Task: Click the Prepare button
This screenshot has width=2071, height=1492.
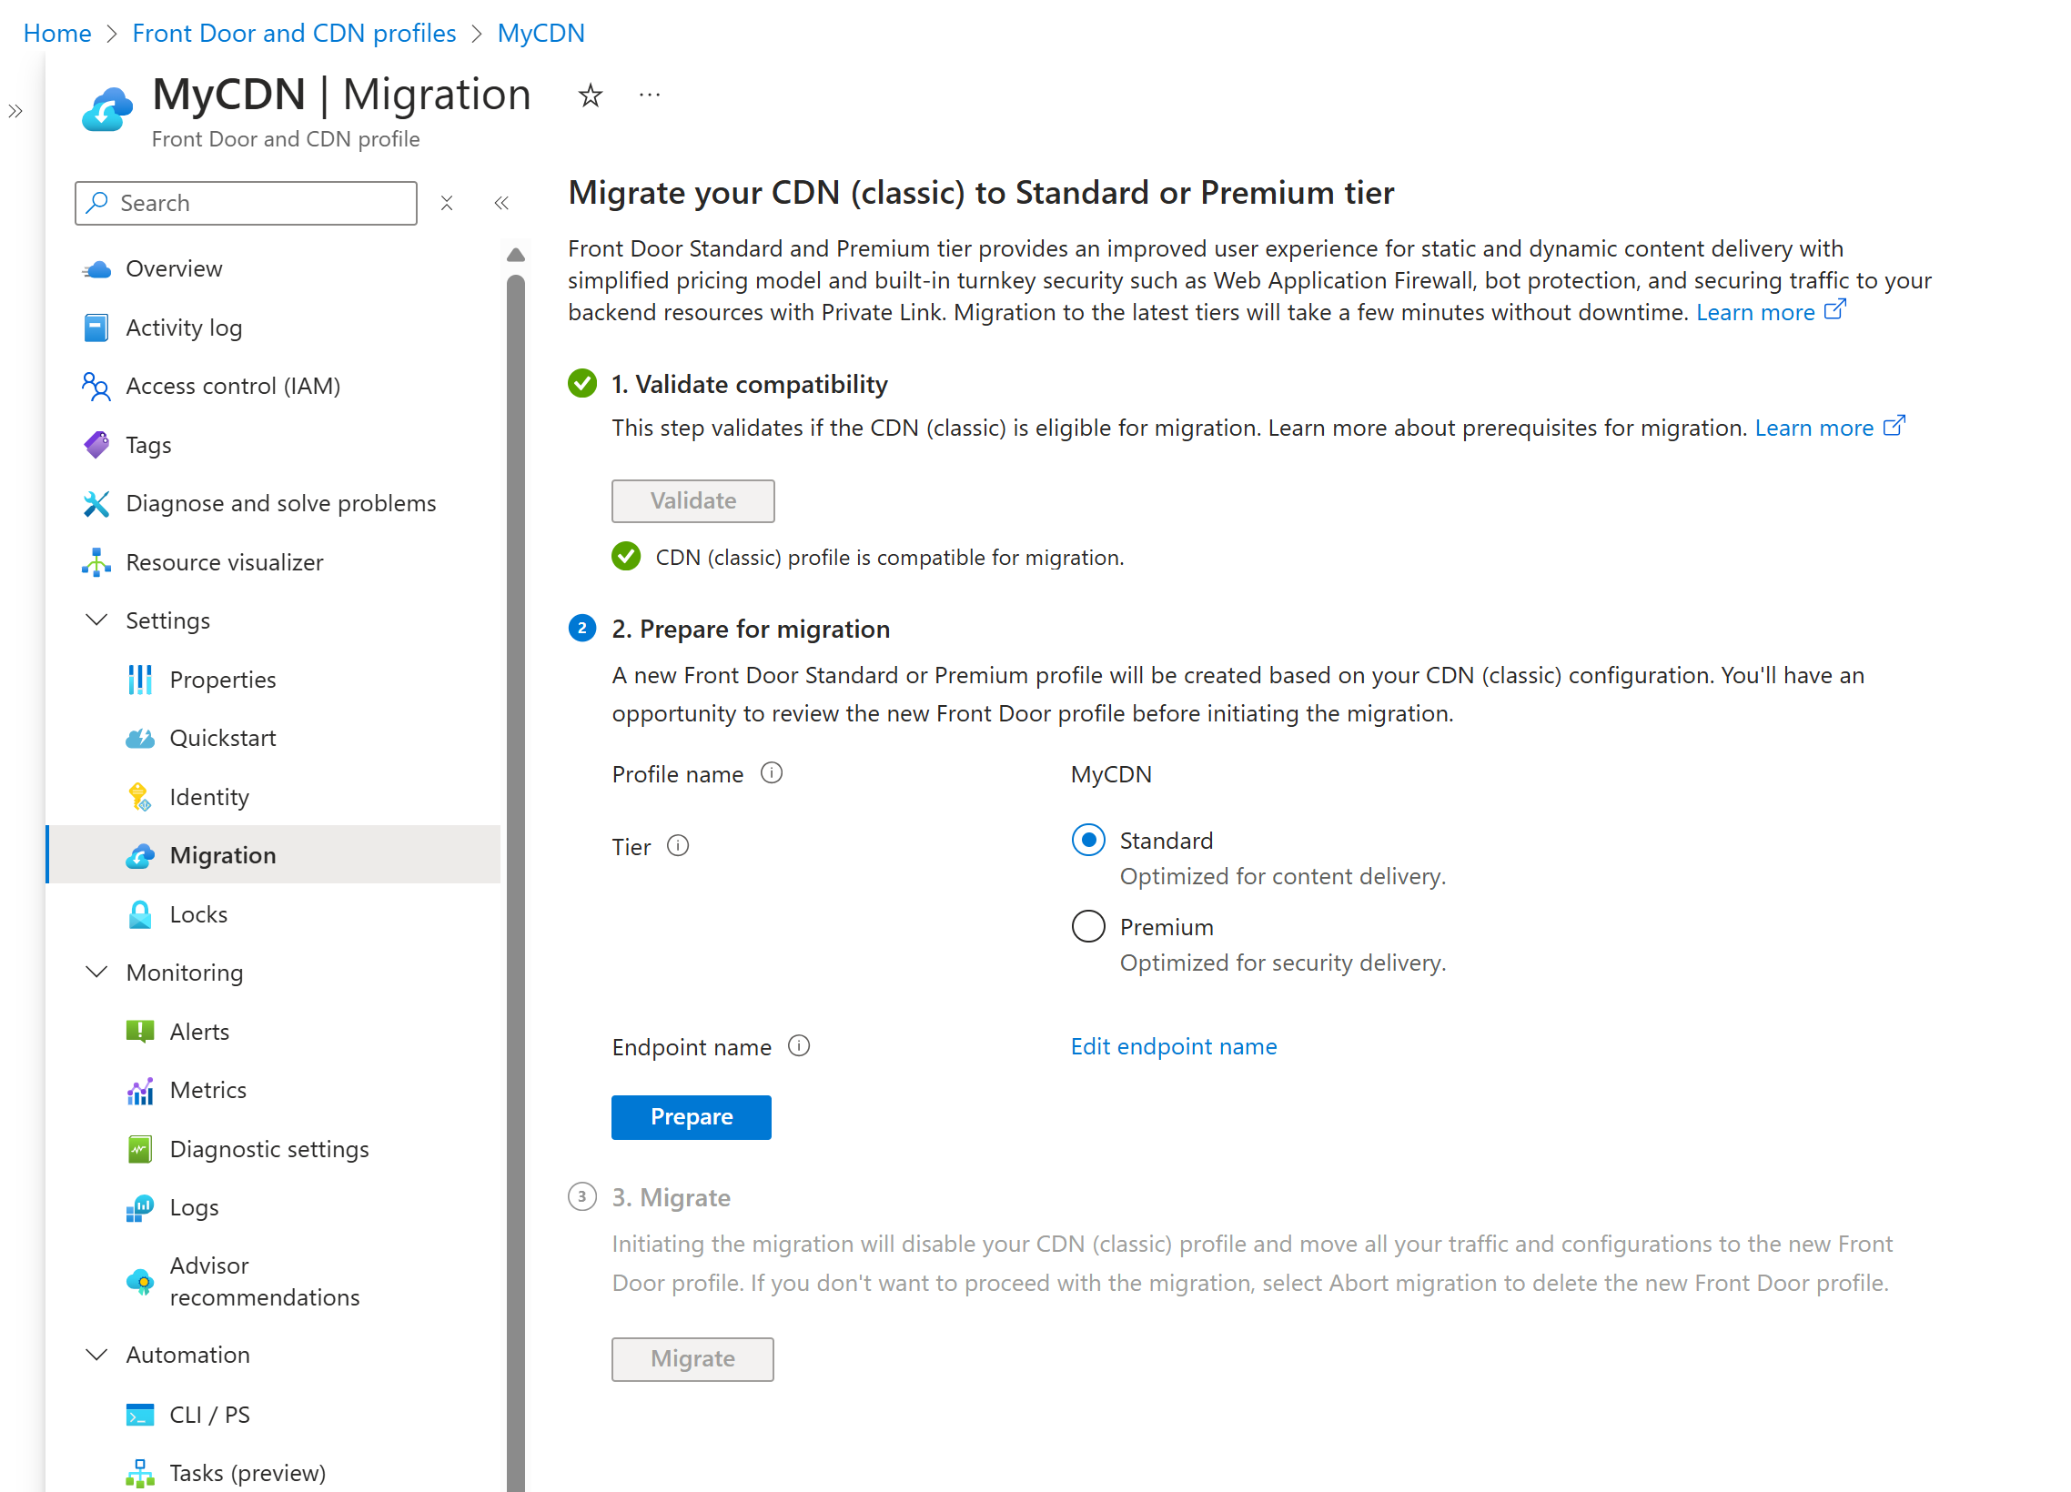Action: 692,1115
